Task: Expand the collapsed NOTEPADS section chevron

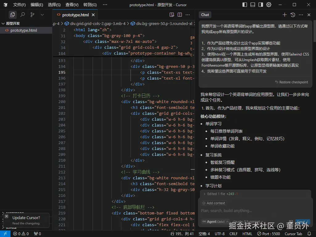Action: point(3,213)
